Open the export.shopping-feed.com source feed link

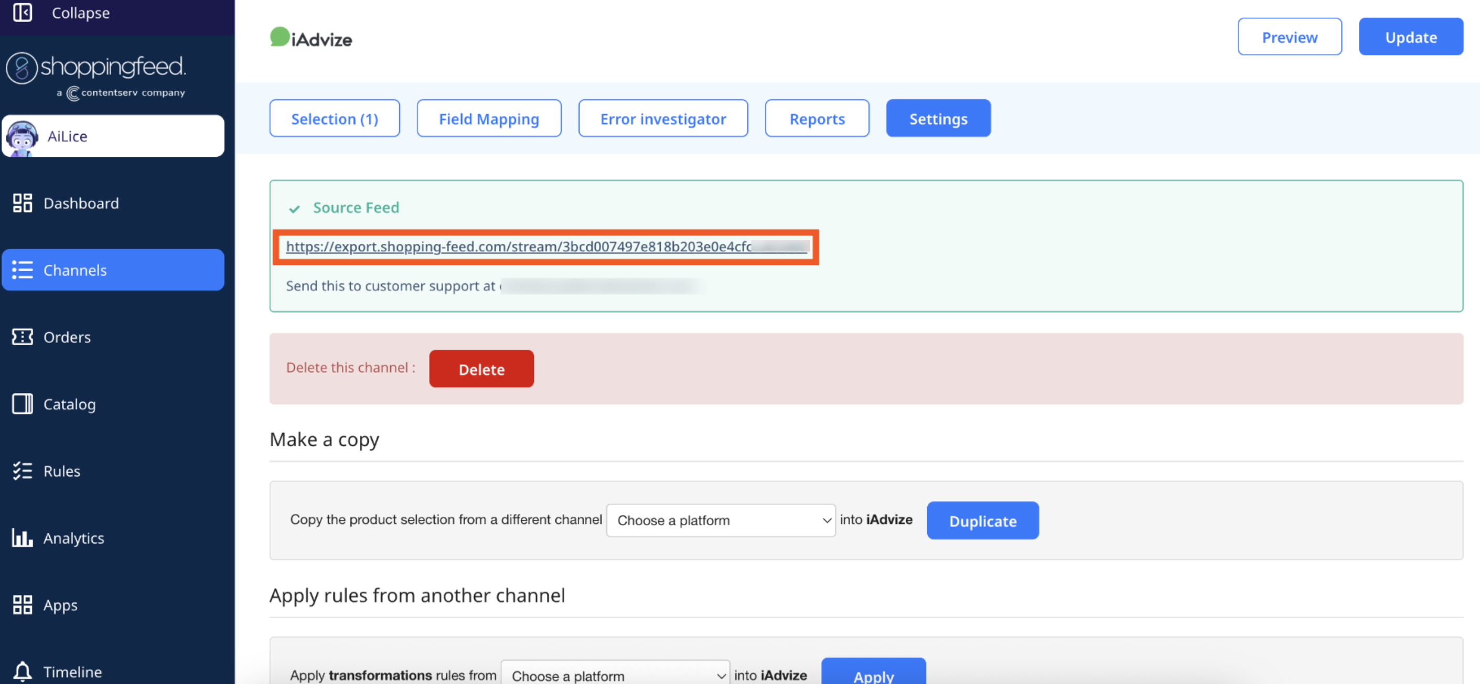coord(546,247)
